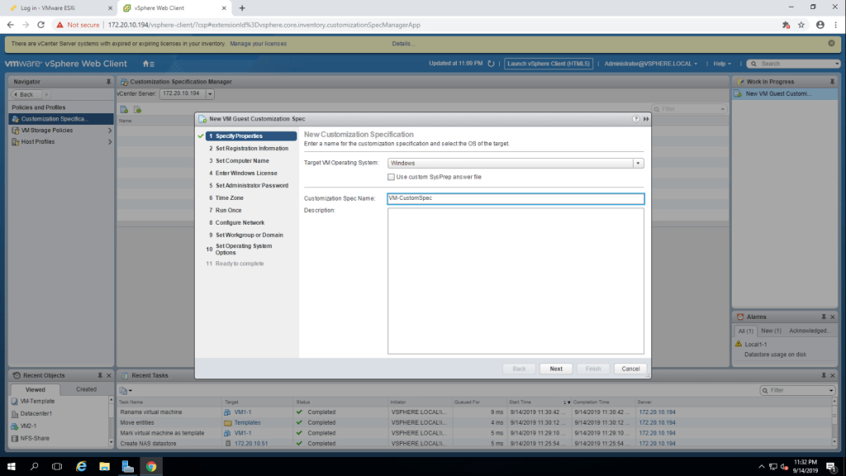Viewport: 846px width, 476px height.
Task: Close the Alarms panel
Action: tap(834, 317)
